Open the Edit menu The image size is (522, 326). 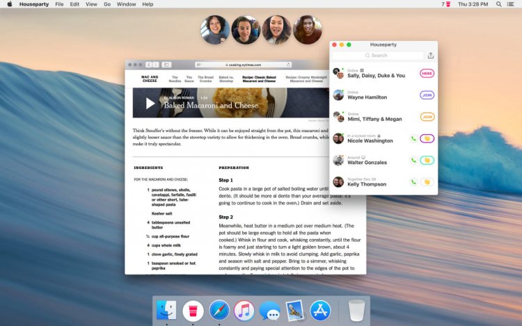[x=74, y=4]
